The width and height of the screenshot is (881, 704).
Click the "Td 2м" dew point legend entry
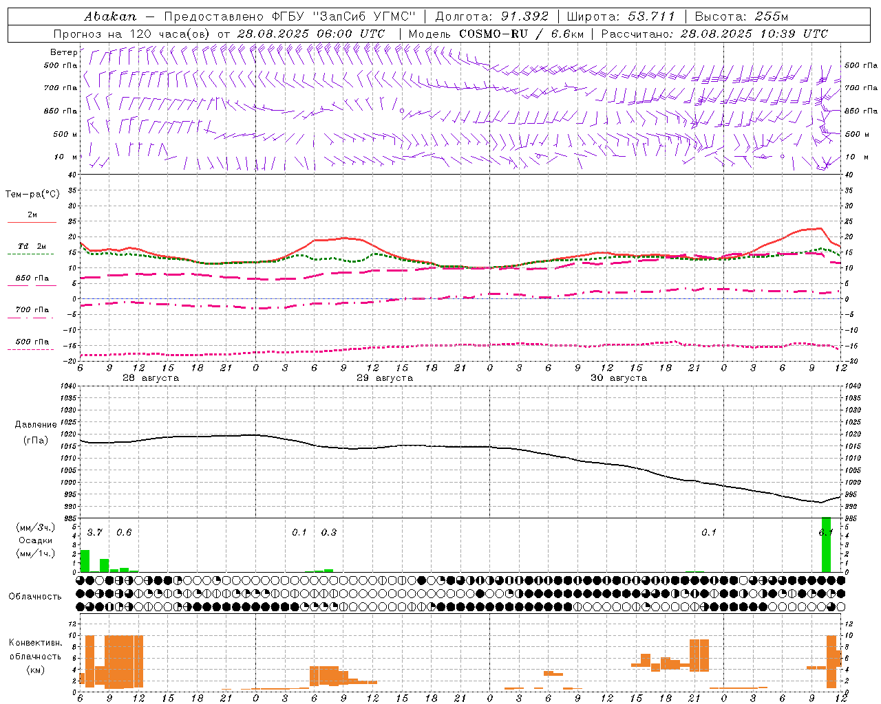pyautogui.click(x=32, y=246)
